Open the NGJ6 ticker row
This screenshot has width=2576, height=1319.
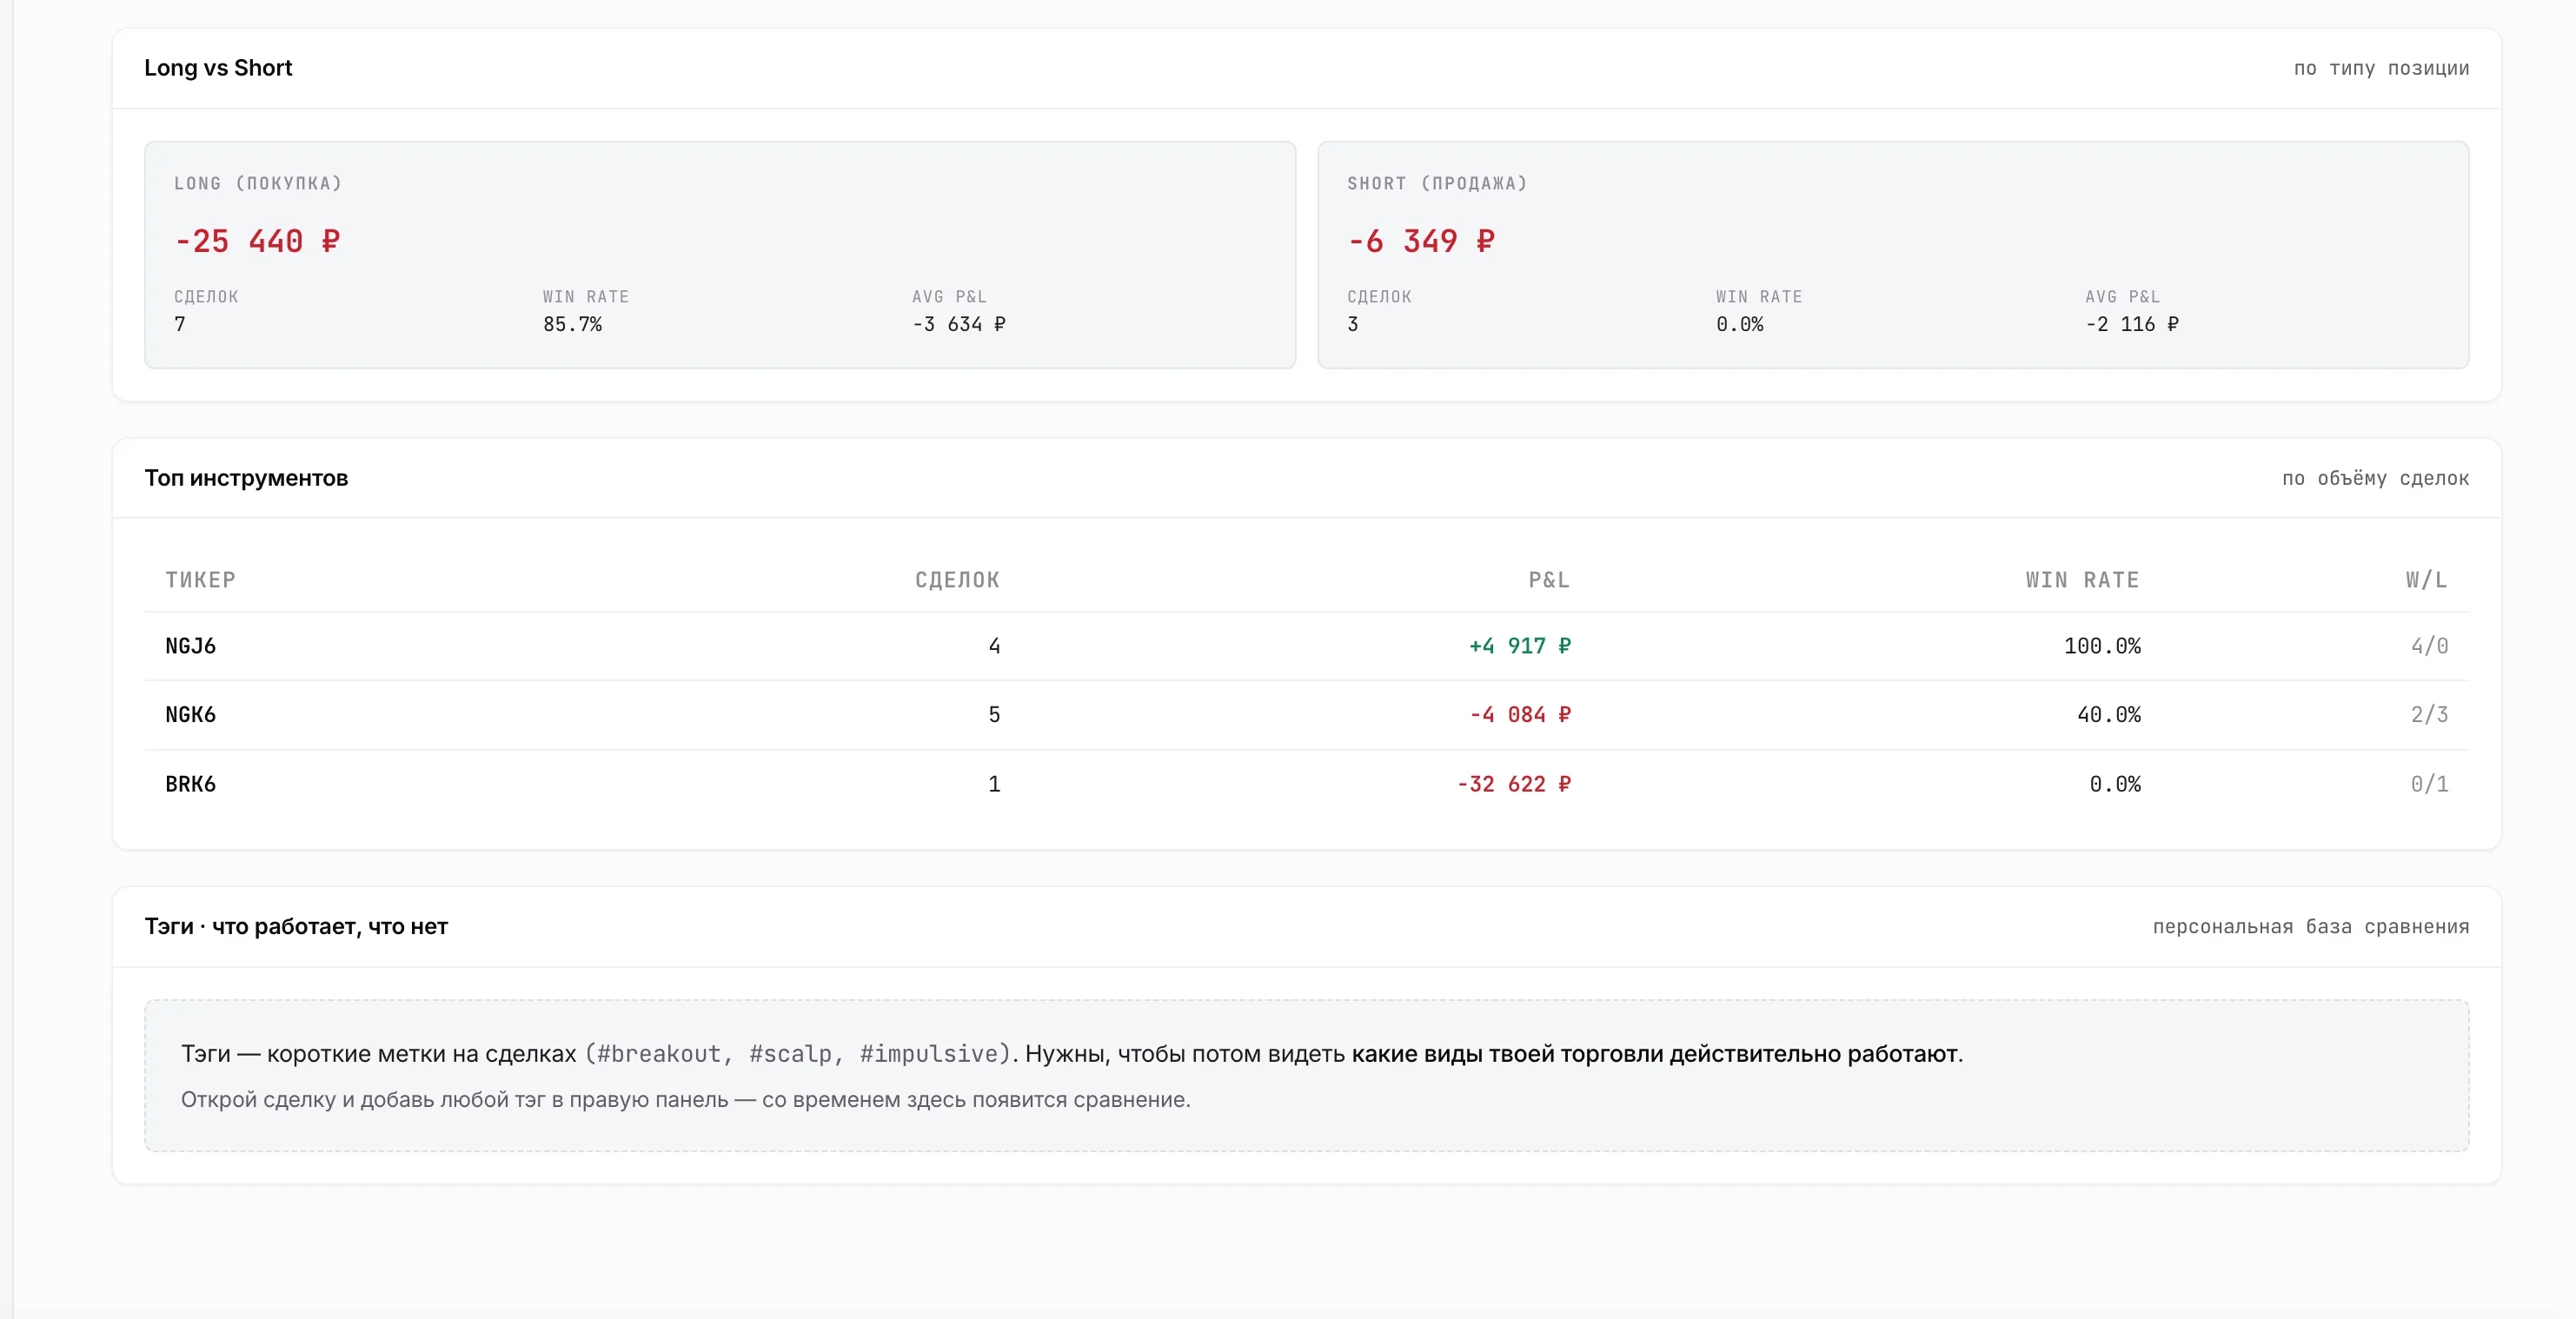(1306, 646)
